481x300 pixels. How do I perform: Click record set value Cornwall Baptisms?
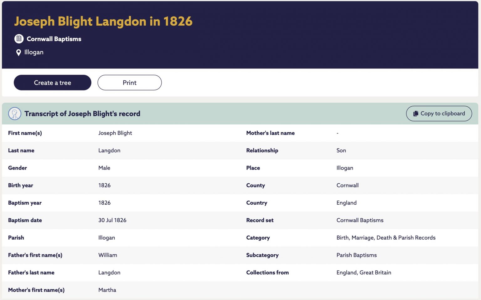360,220
